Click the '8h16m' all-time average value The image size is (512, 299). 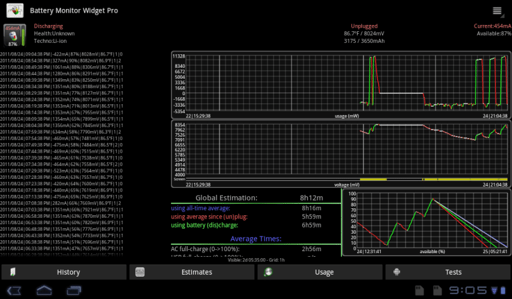(x=311, y=208)
